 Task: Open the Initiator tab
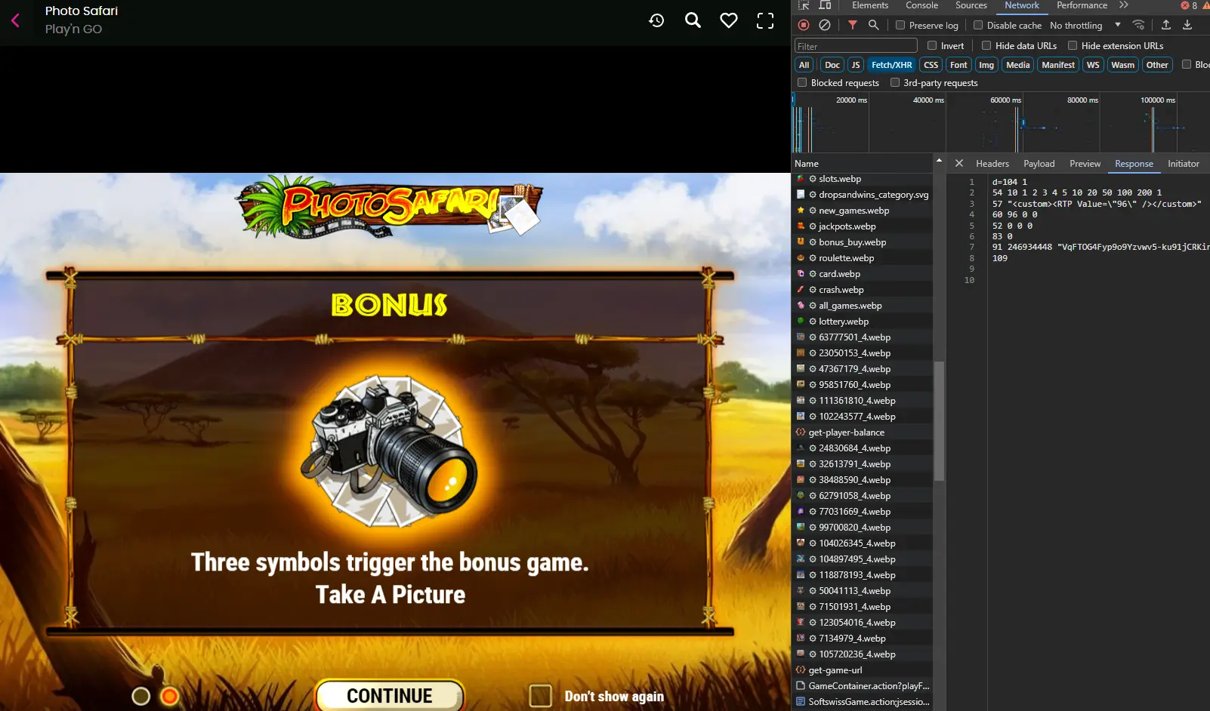click(x=1183, y=163)
